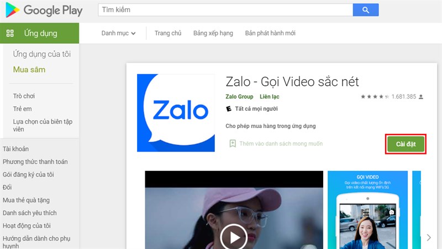Select Mua sắm in sidebar
The height and width of the screenshot is (249, 442).
(29, 70)
